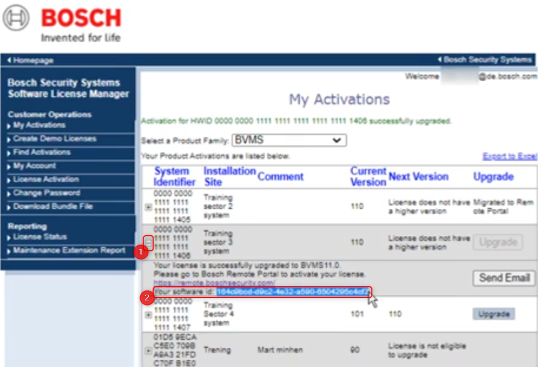Expand the activation row ending 1405
Screen dimensions: 538x367
click(148, 207)
